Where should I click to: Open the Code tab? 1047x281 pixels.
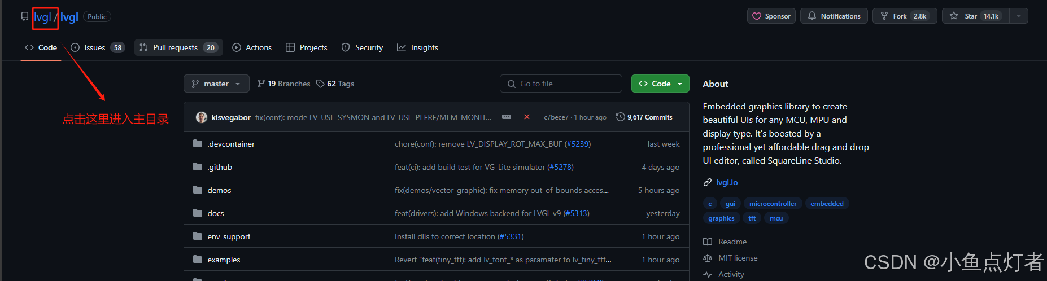tap(41, 47)
